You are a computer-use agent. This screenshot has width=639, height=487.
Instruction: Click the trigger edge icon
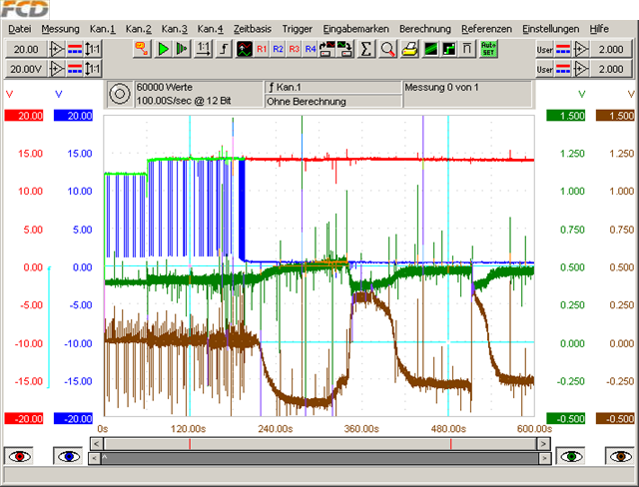(225, 48)
